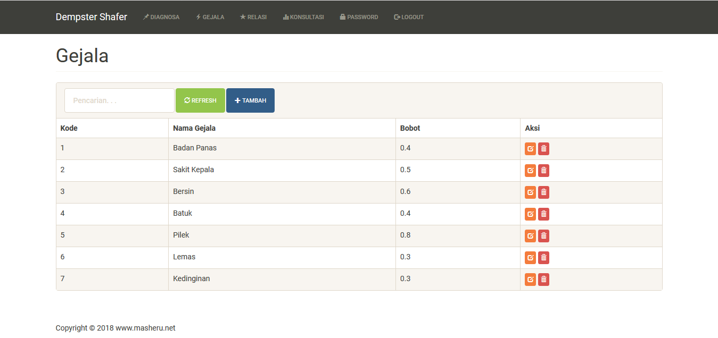The height and width of the screenshot is (338, 718).
Task: Open the Diagnosa menu
Action: pyautogui.click(x=161, y=17)
